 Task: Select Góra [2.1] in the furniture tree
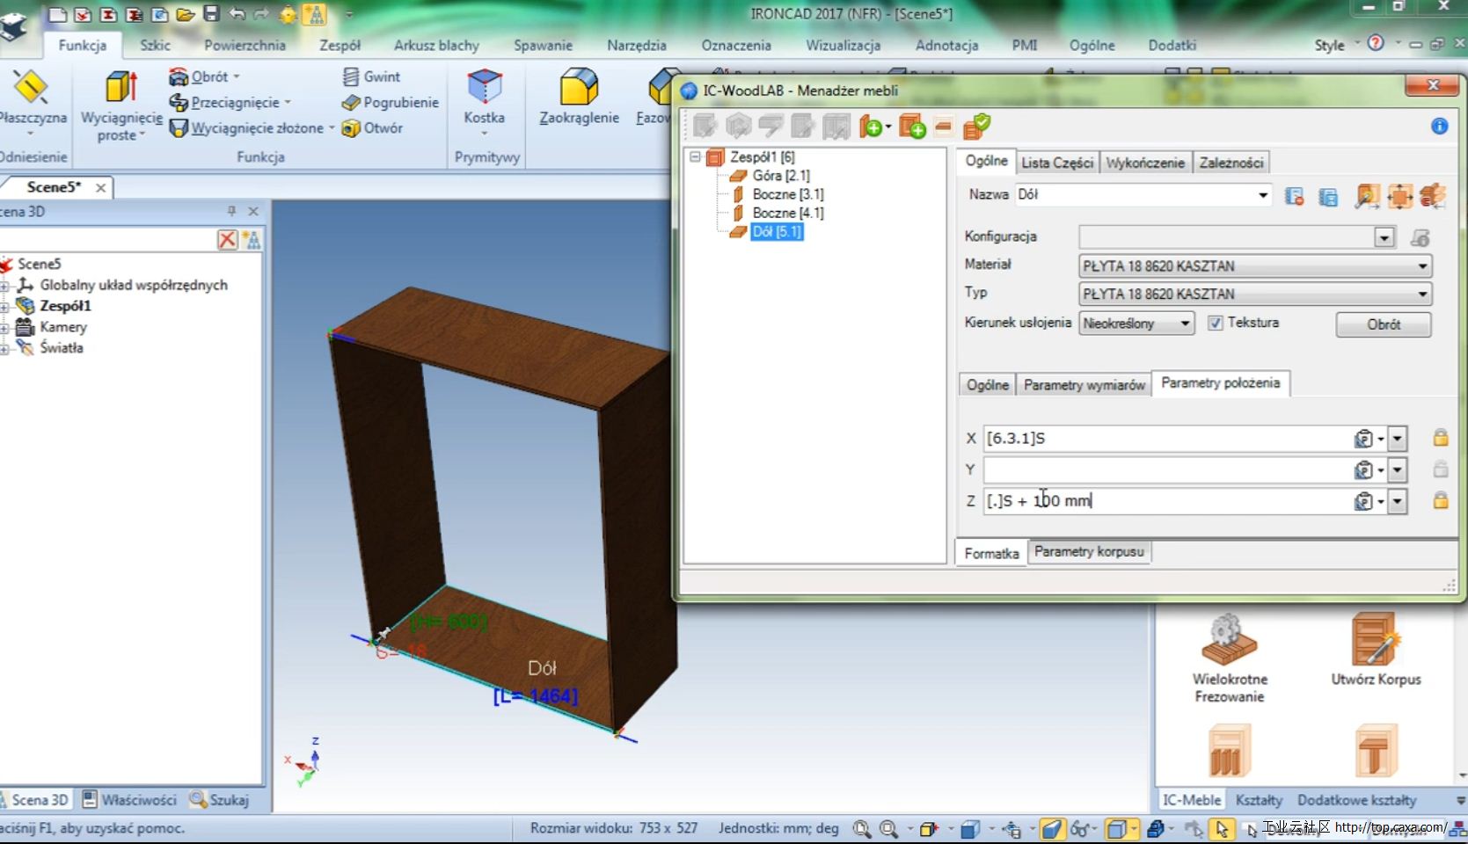coord(780,176)
